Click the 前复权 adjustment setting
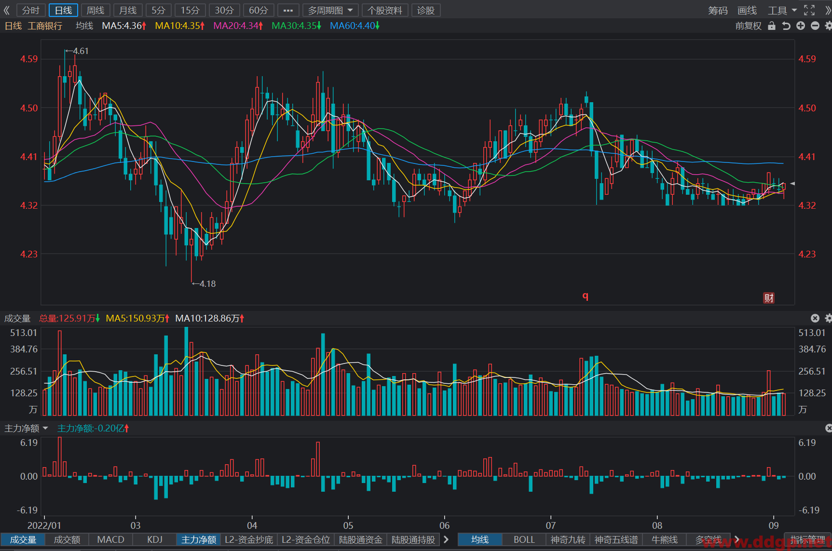The image size is (832, 551). click(x=748, y=26)
